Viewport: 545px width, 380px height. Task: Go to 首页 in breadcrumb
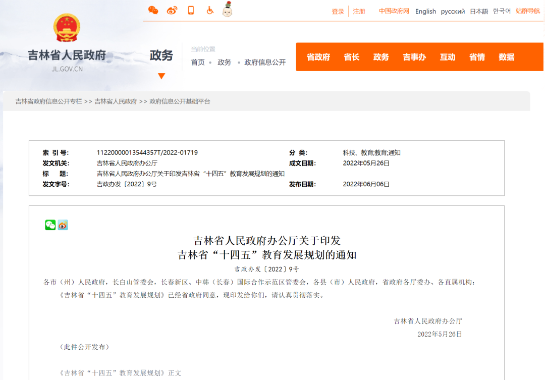pos(198,63)
